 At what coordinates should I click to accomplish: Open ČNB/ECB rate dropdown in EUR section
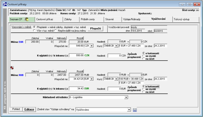pyautogui.click(x=116, y=46)
